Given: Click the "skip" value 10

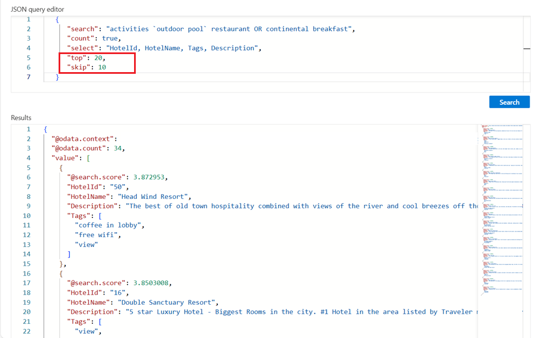Looking at the screenshot, I should tap(102, 67).
